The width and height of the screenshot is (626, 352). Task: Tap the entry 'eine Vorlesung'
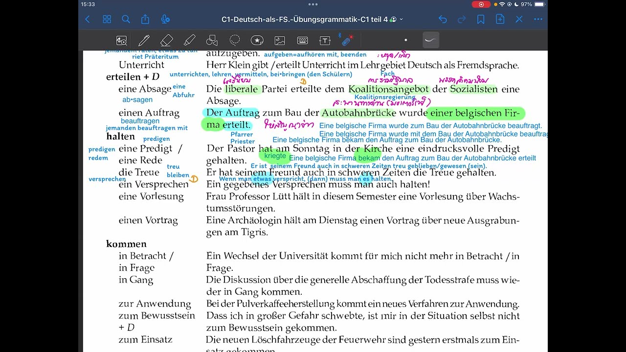(x=151, y=197)
